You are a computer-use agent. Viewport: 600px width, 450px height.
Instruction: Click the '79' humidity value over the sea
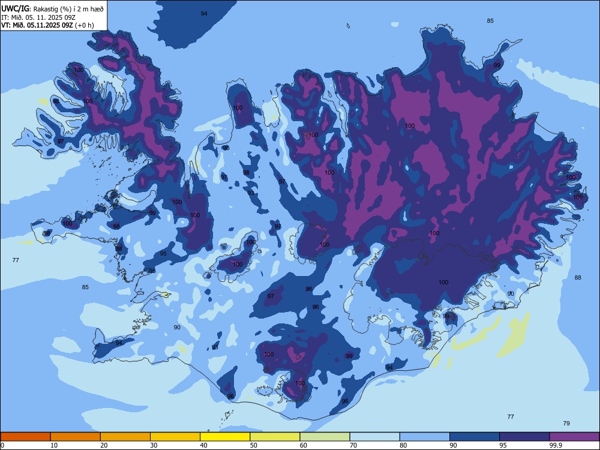coord(566,423)
